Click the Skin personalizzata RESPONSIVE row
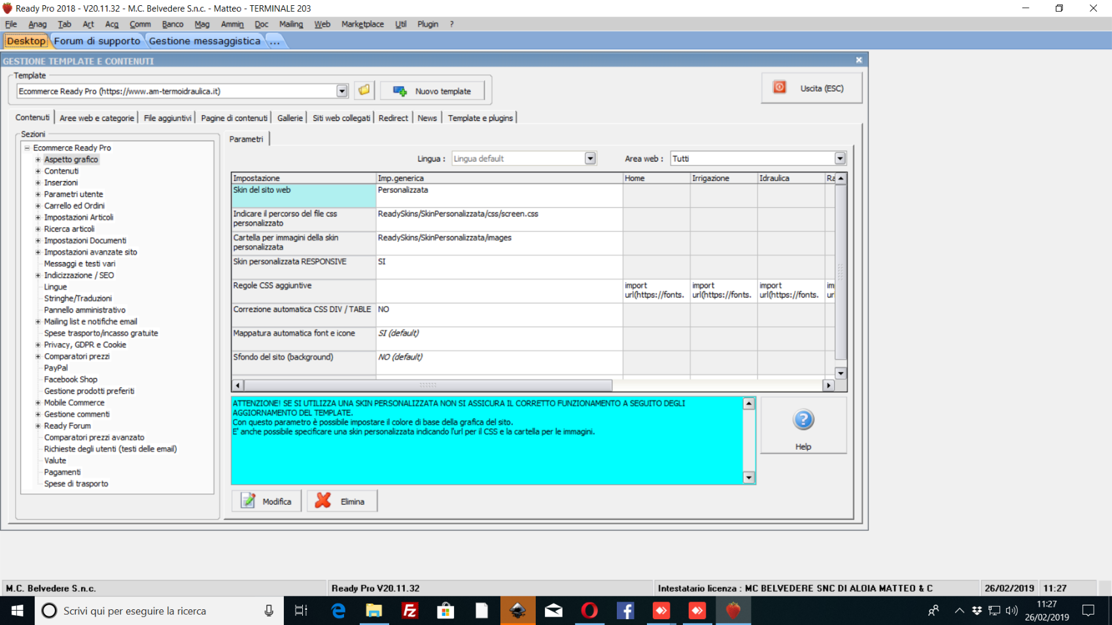Image resolution: width=1112 pixels, height=625 pixels. [x=304, y=267]
